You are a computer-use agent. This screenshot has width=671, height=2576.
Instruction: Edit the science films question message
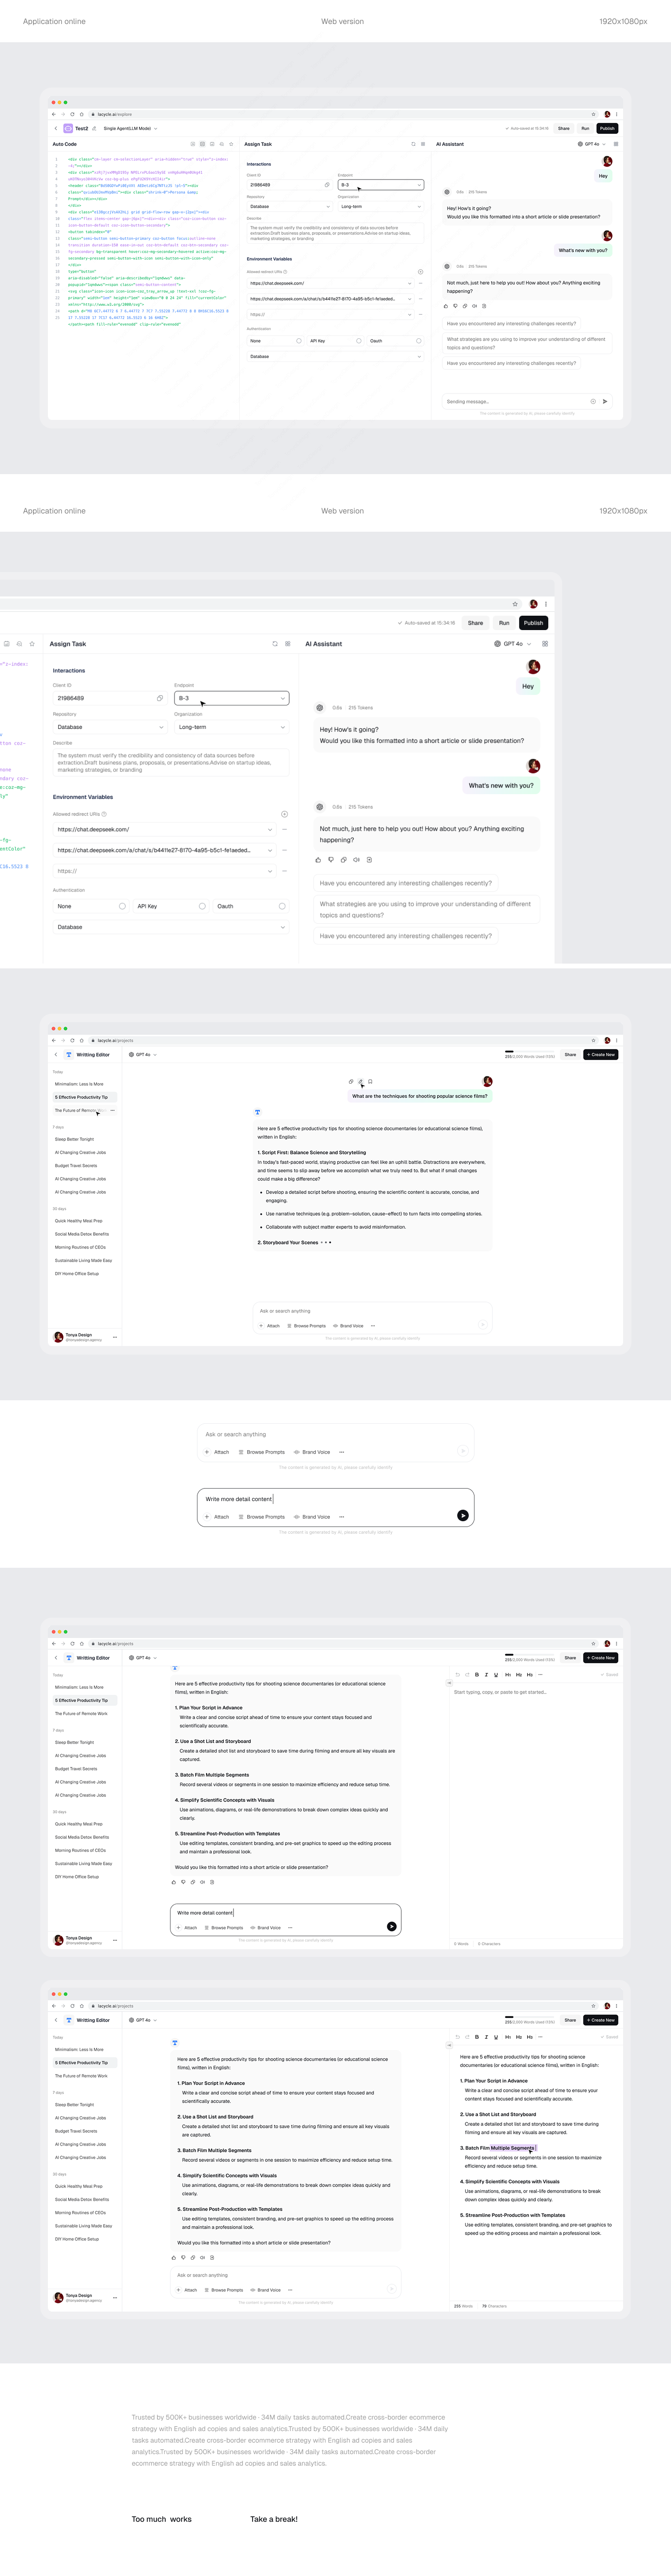coord(360,1081)
